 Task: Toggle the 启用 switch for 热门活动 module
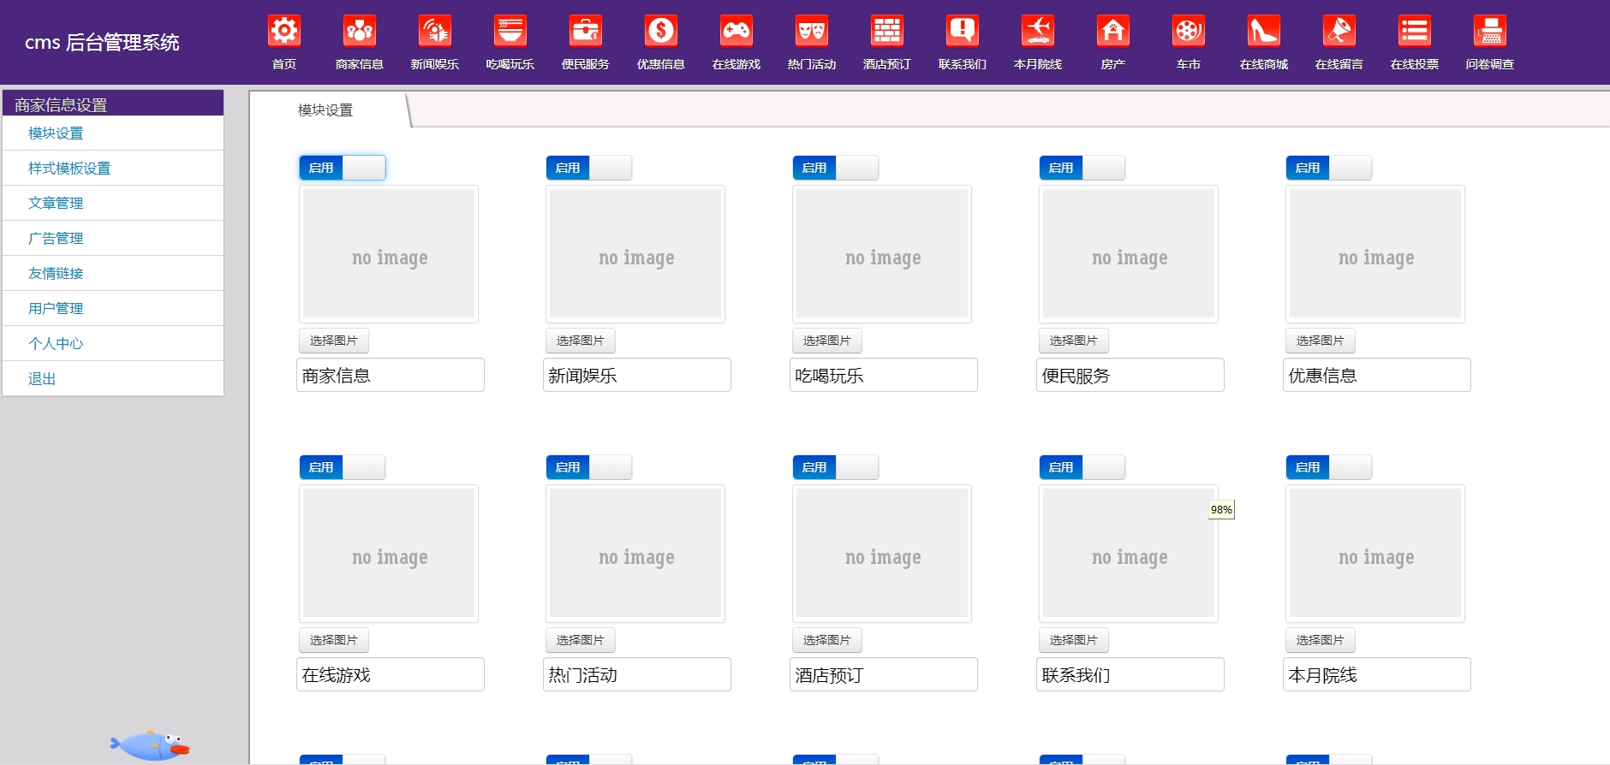click(x=589, y=467)
